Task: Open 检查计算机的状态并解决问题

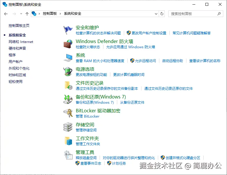Action: [98, 33]
